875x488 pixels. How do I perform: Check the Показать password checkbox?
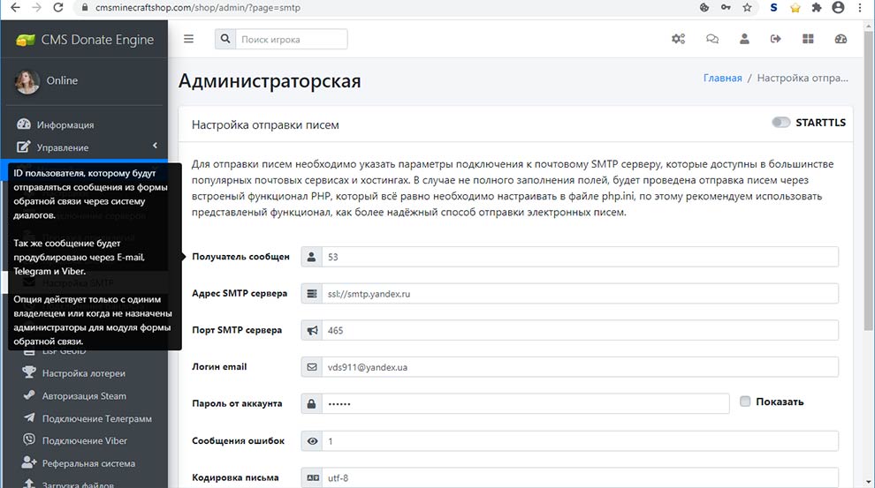[x=745, y=402]
